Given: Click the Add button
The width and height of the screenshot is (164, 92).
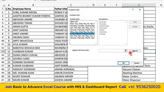Looking at the screenshot, I should [x=135, y=22].
